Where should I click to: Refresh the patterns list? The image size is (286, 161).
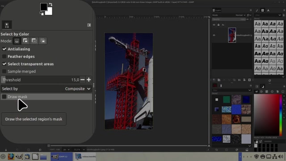[237, 150]
